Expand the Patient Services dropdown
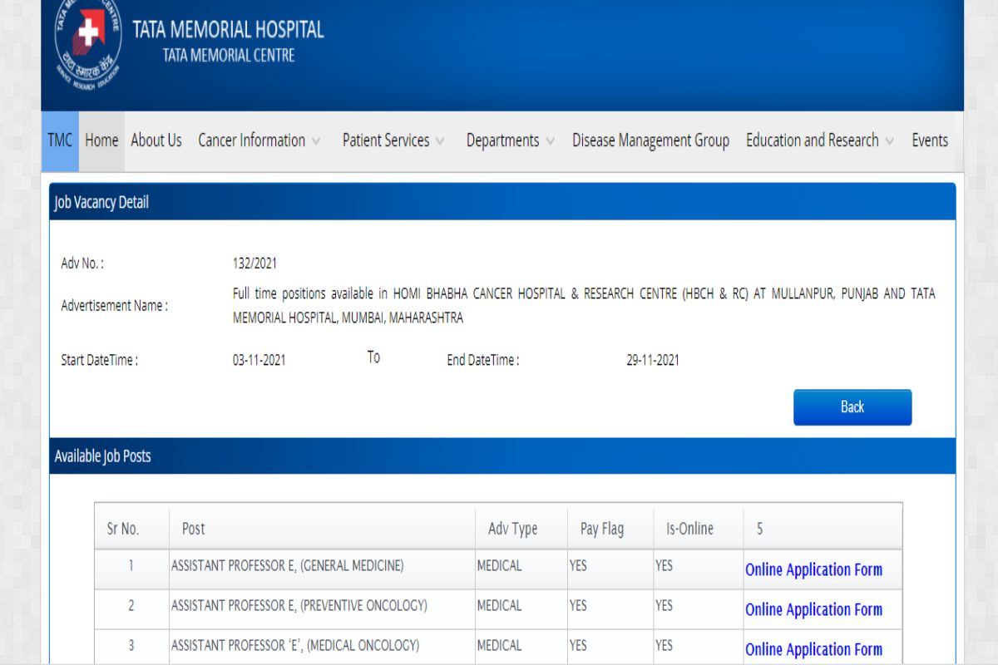 393,140
